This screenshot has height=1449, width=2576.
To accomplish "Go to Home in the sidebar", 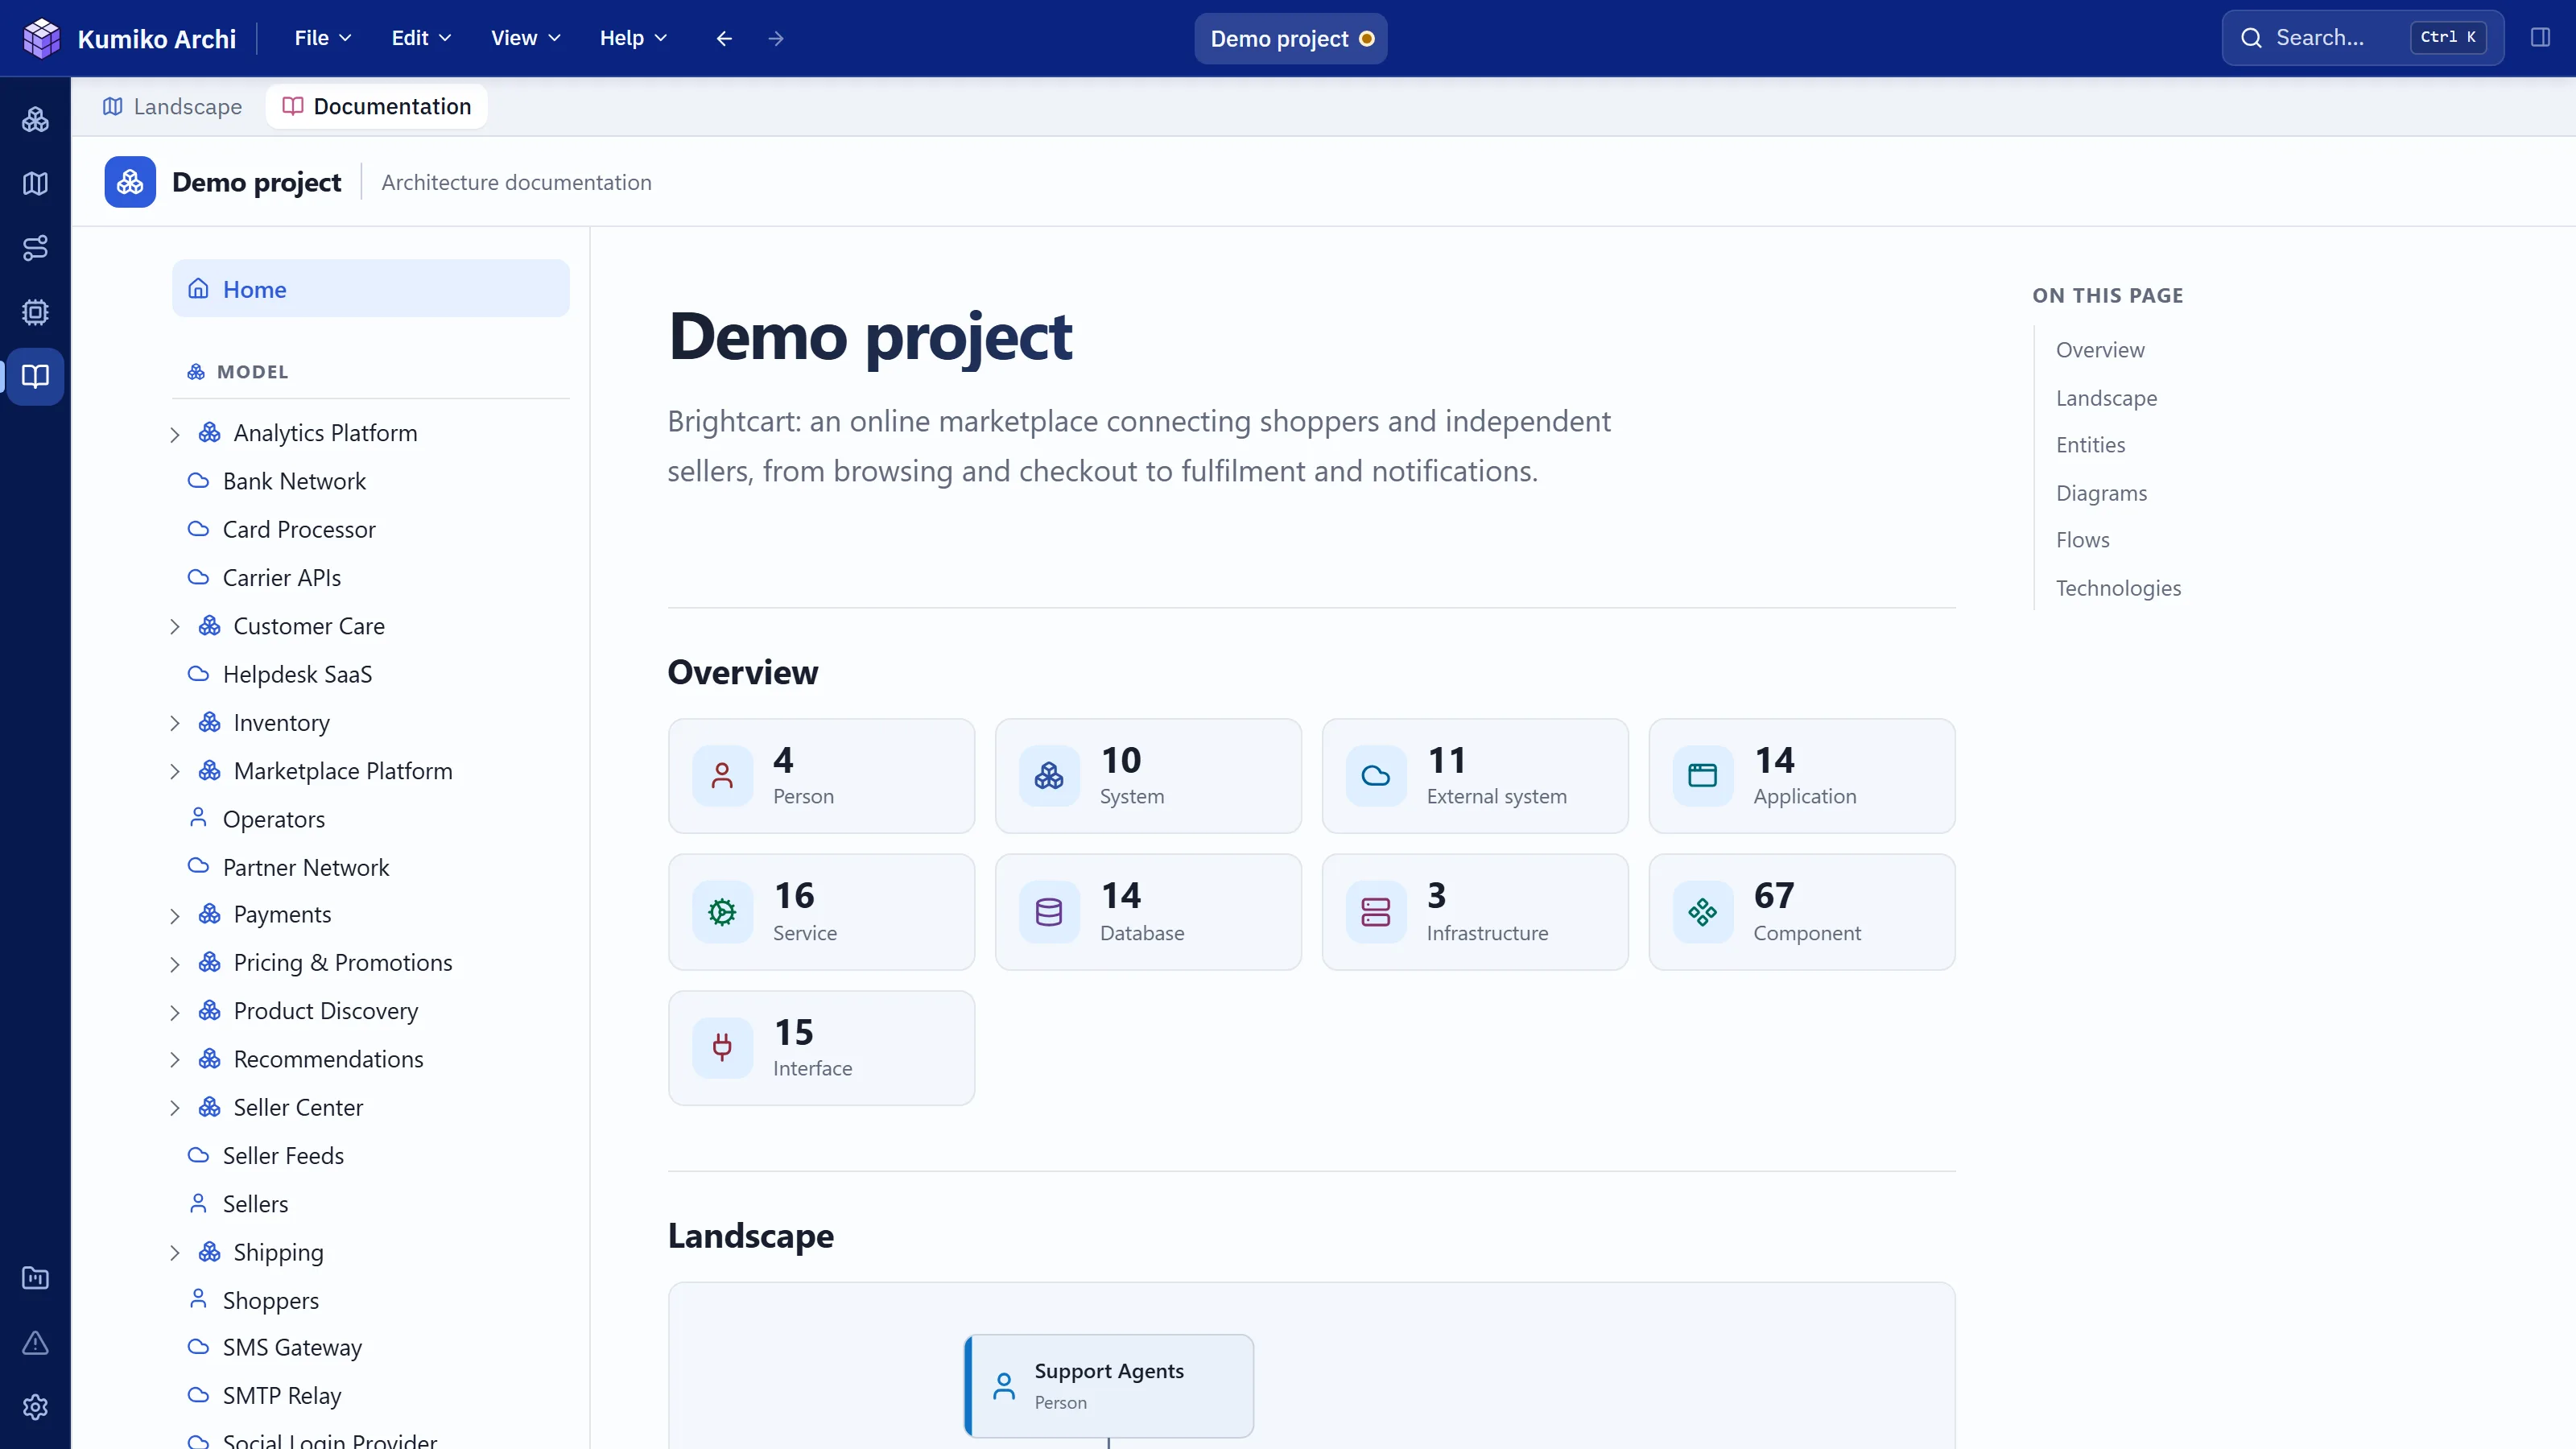I will [x=371, y=289].
